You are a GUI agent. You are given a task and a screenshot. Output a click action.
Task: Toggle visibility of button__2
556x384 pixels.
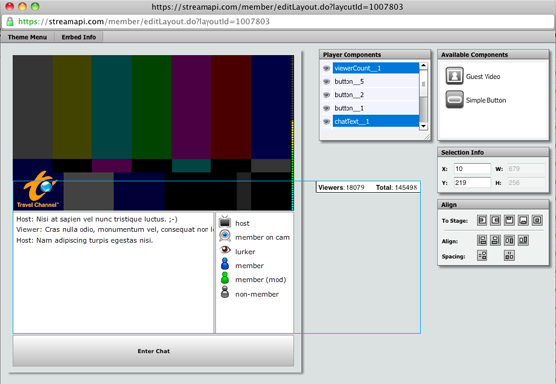point(327,95)
